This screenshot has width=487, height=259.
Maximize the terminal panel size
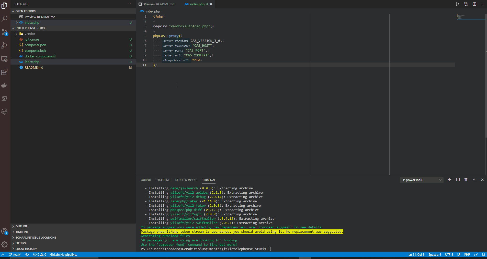pos(474,180)
